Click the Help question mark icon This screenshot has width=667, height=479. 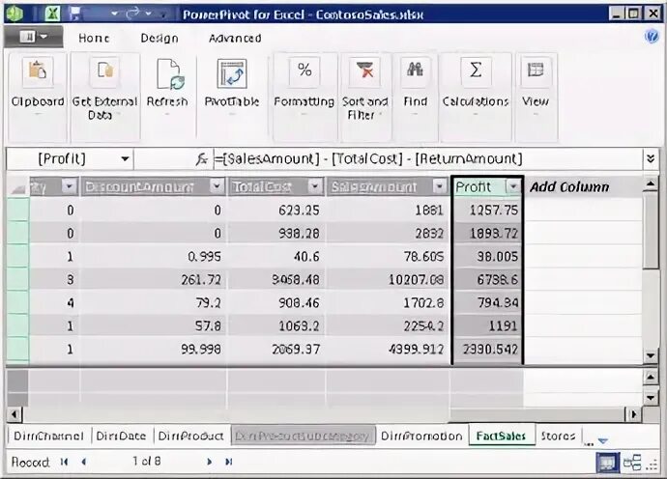click(x=652, y=37)
